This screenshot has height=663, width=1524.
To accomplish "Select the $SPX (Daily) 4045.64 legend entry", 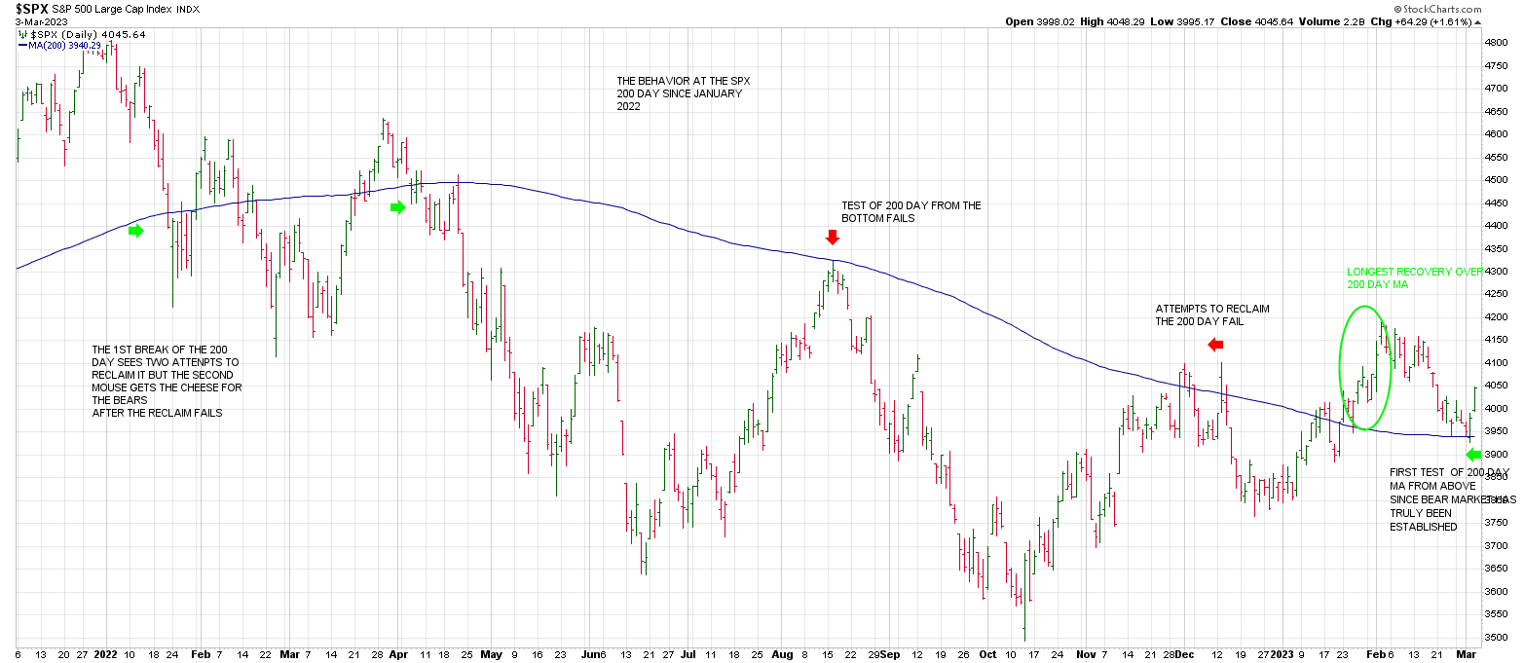I will [83, 34].
